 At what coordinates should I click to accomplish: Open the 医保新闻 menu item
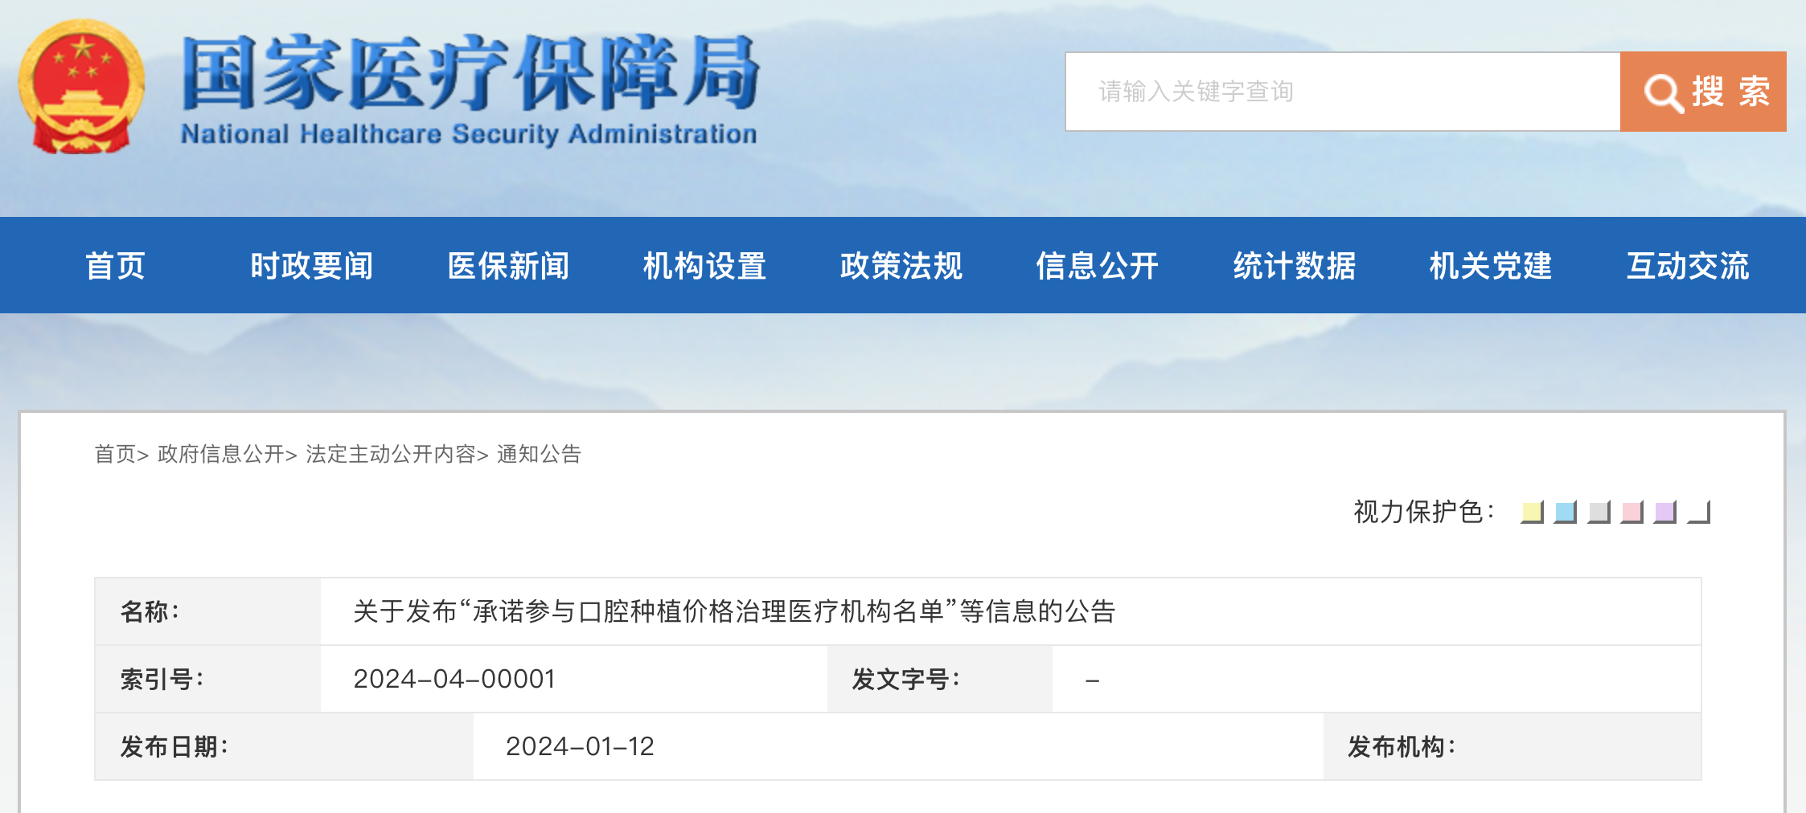[x=508, y=266]
